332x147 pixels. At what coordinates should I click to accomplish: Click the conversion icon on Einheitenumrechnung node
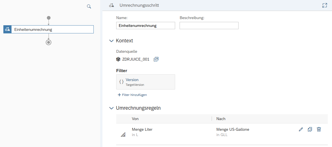7,29
